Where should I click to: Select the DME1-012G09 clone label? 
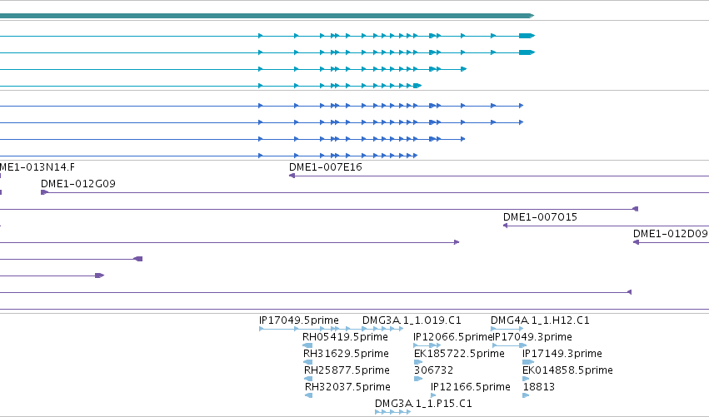77,184
